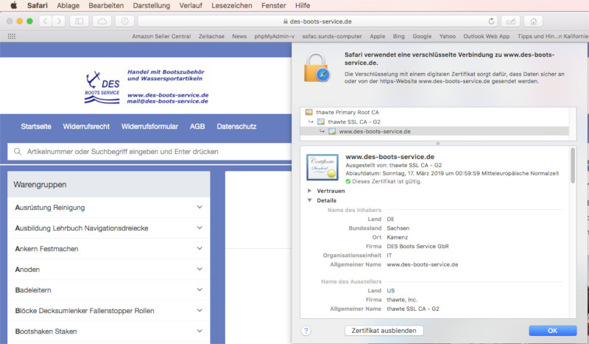Image resolution: width=589 pixels, height=344 pixels.
Task: Click the padlock in address bar
Action: 286,21
